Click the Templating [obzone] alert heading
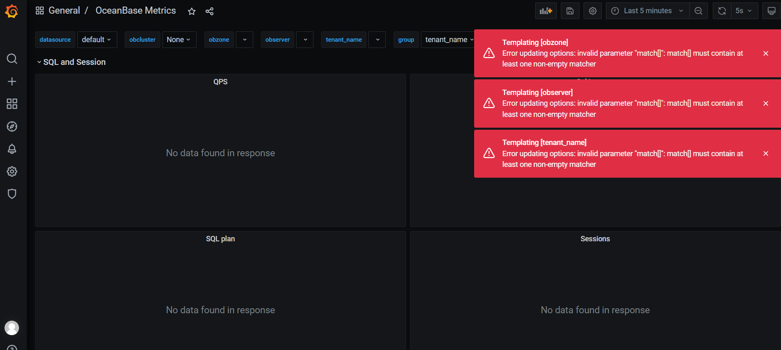 tap(535, 42)
